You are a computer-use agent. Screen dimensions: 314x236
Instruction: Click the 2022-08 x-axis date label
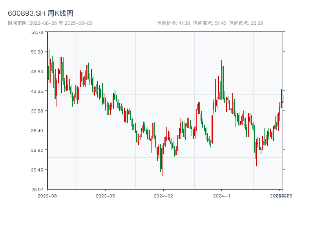click(x=47, y=195)
